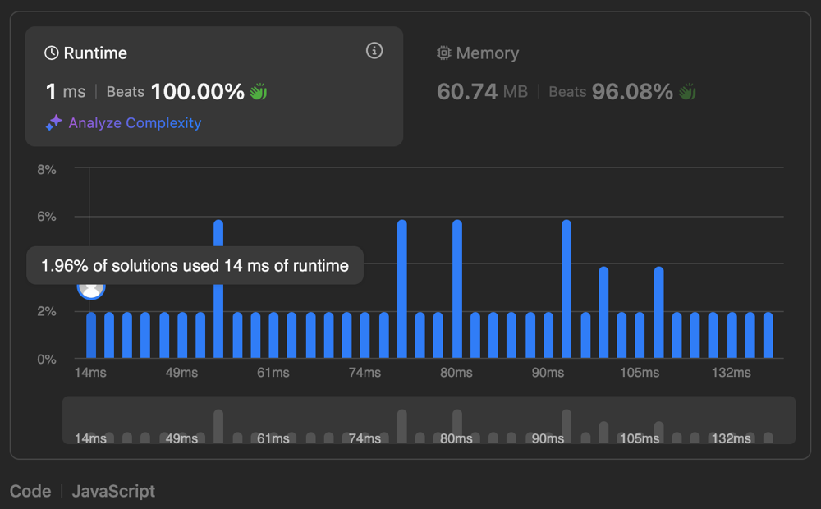
Task: Click the clock icon beside Runtime
Action: [51, 53]
